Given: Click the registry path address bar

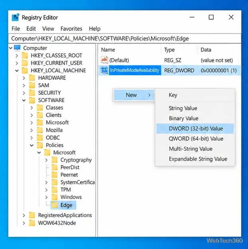Looking at the screenshot, I should coord(125,38).
